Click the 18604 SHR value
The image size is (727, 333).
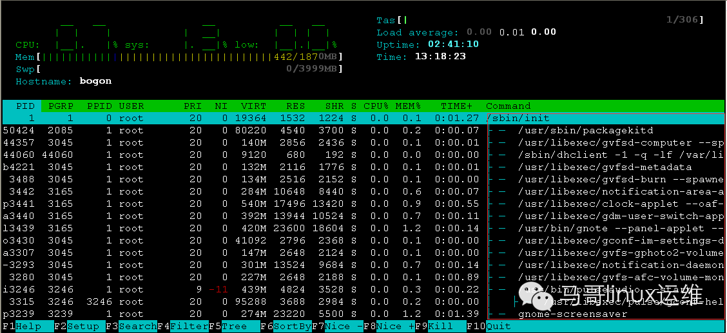point(328,228)
